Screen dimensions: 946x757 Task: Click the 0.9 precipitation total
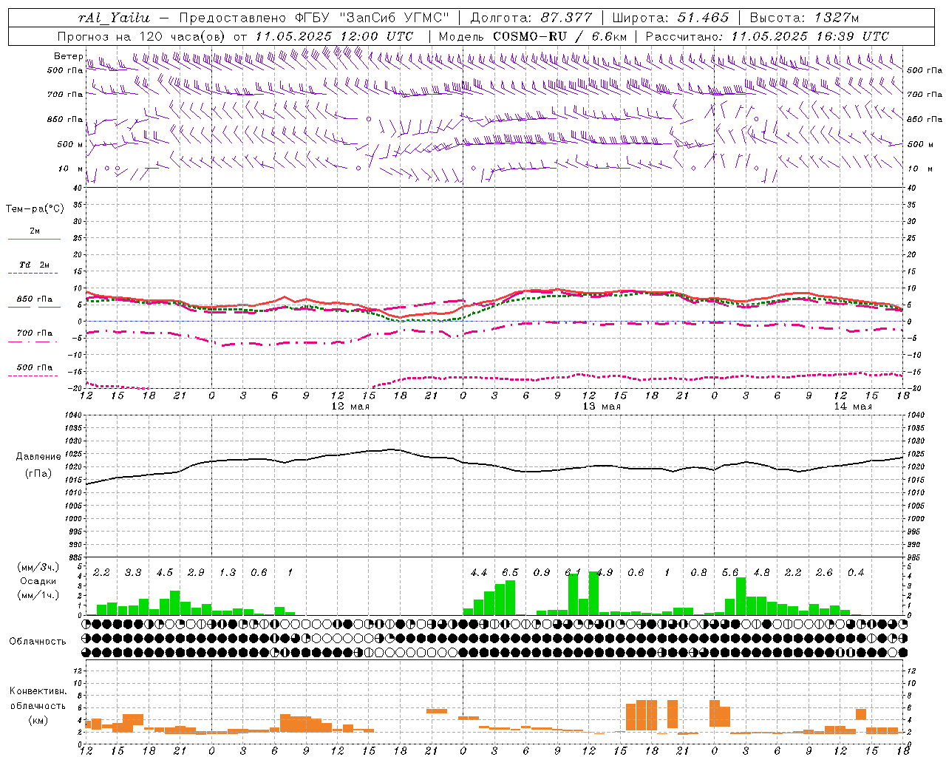pos(542,573)
